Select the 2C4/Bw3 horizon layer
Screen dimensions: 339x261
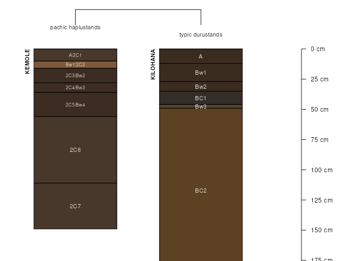(x=75, y=88)
